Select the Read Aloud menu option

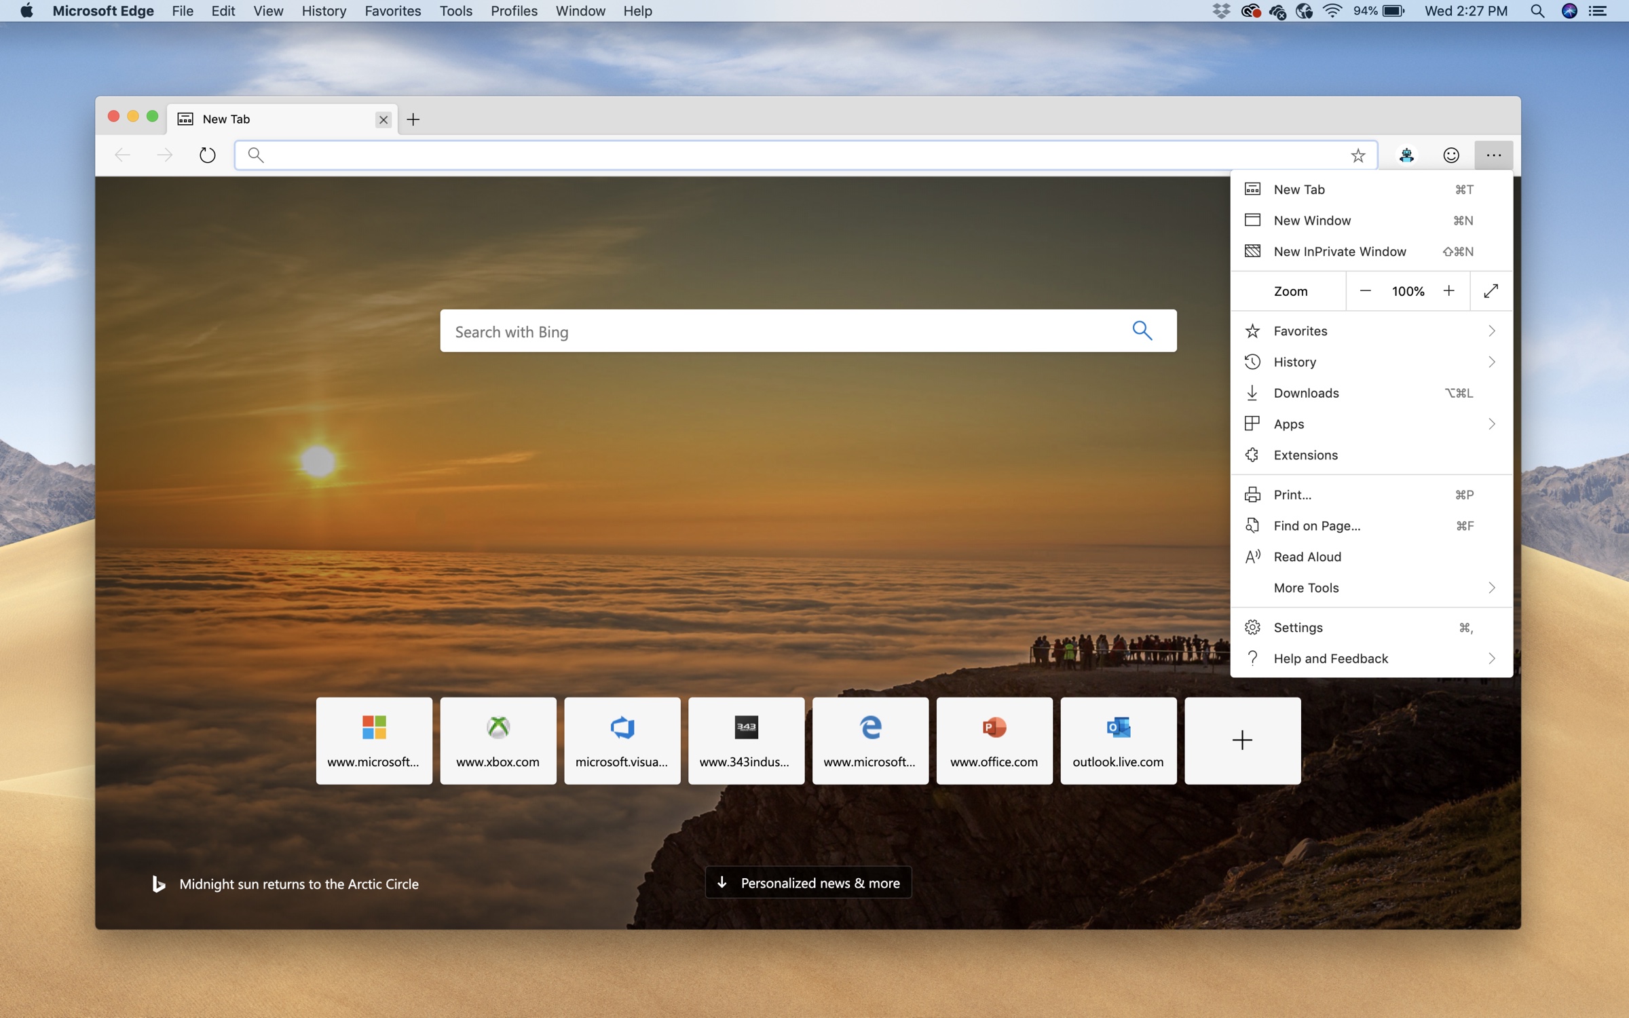tap(1308, 556)
